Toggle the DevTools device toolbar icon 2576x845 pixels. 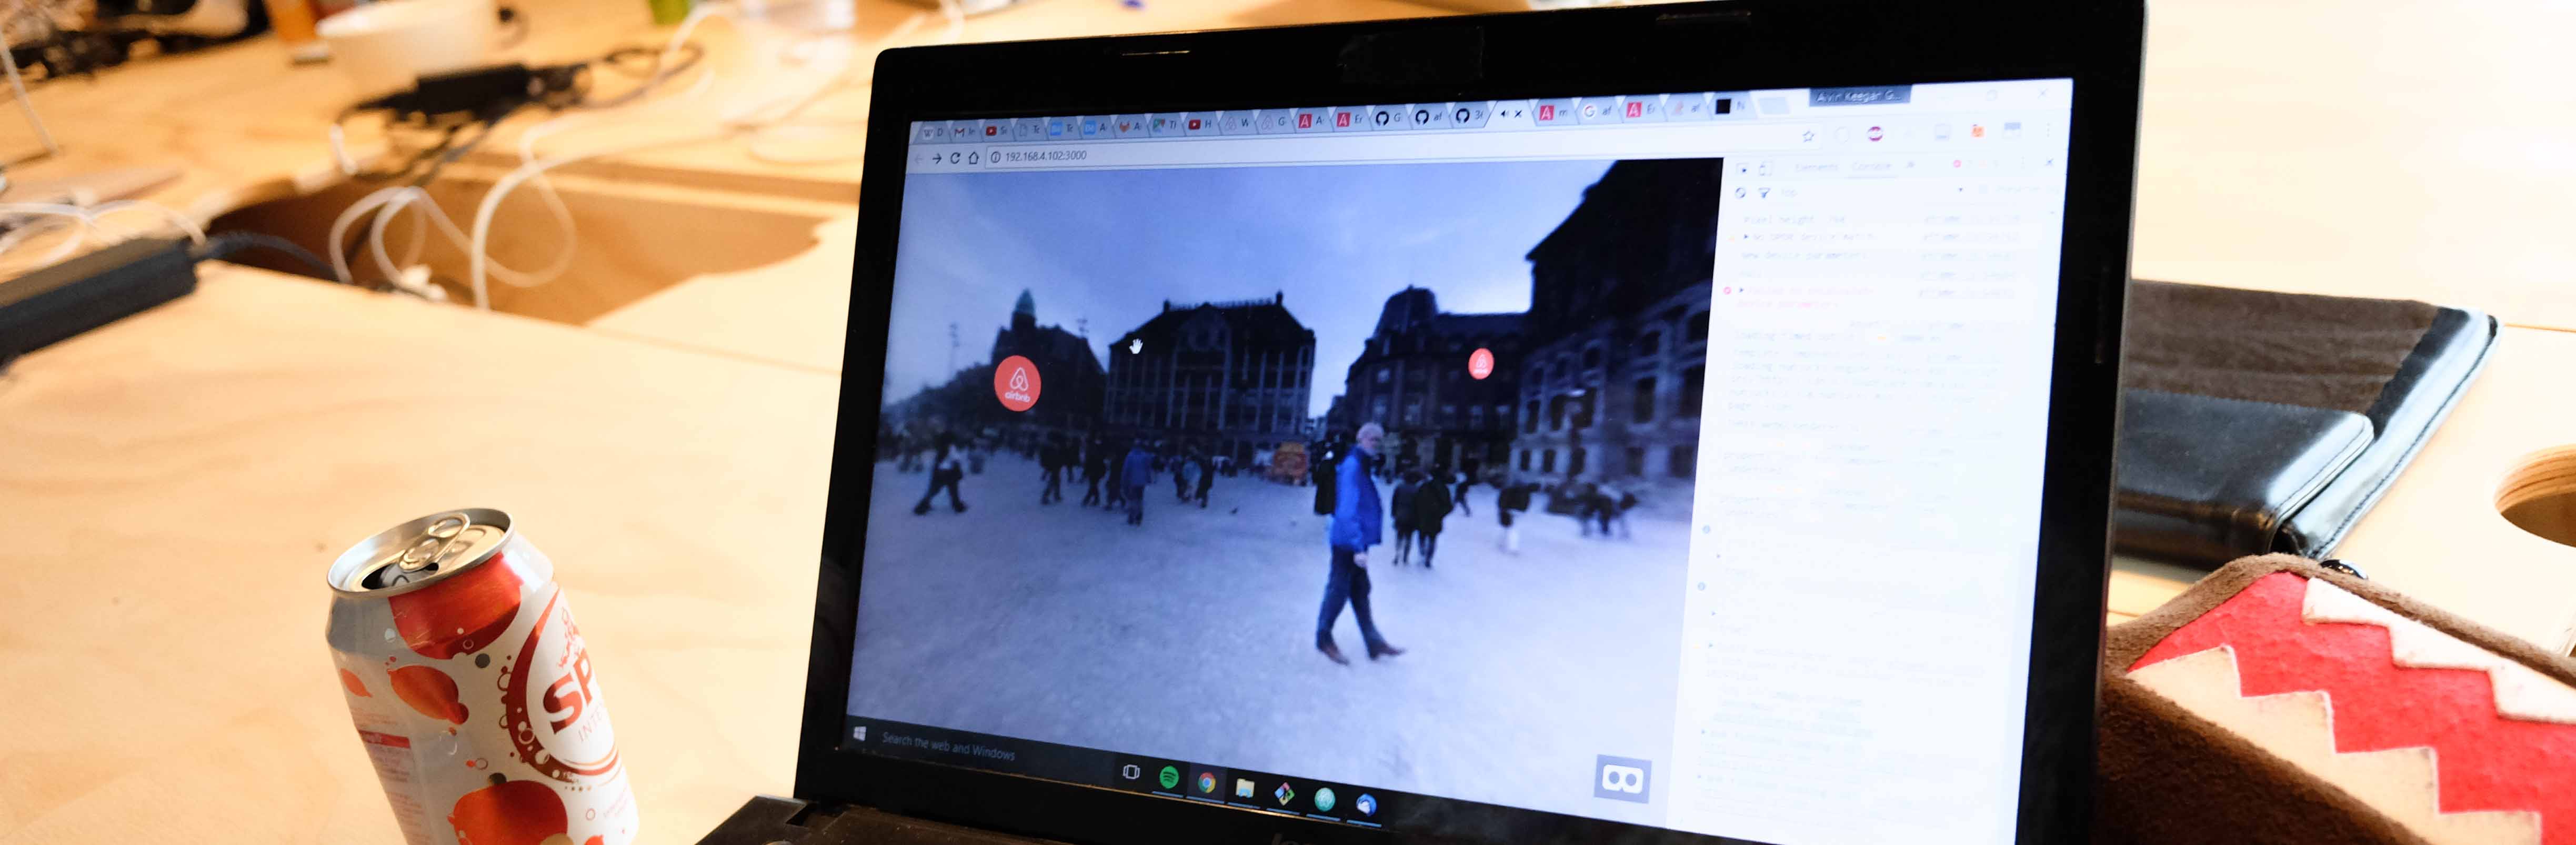(1766, 168)
